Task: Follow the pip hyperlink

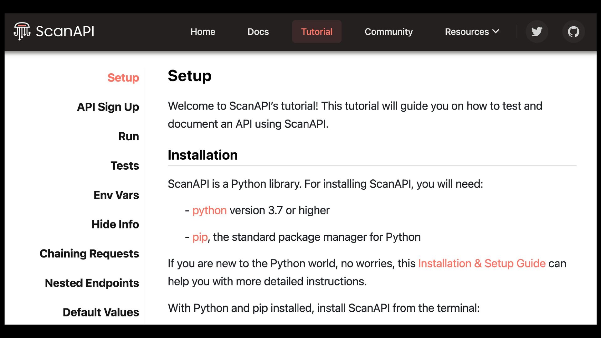Action: [x=200, y=237]
